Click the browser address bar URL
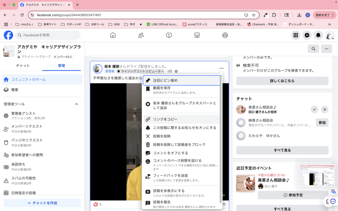 (x=69, y=15)
